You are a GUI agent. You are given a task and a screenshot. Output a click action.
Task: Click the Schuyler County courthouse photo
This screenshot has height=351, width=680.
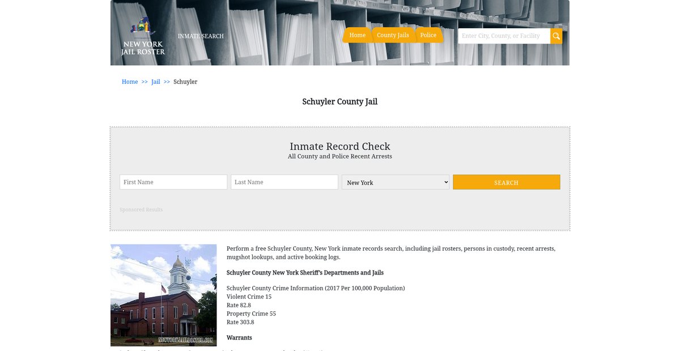tap(164, 295)
